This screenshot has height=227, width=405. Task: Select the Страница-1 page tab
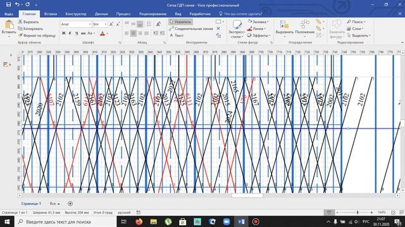click(x=31, y=204)
